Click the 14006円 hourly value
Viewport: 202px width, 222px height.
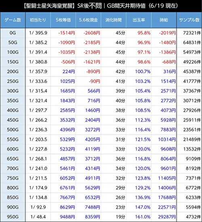click(x=167, y=188)
